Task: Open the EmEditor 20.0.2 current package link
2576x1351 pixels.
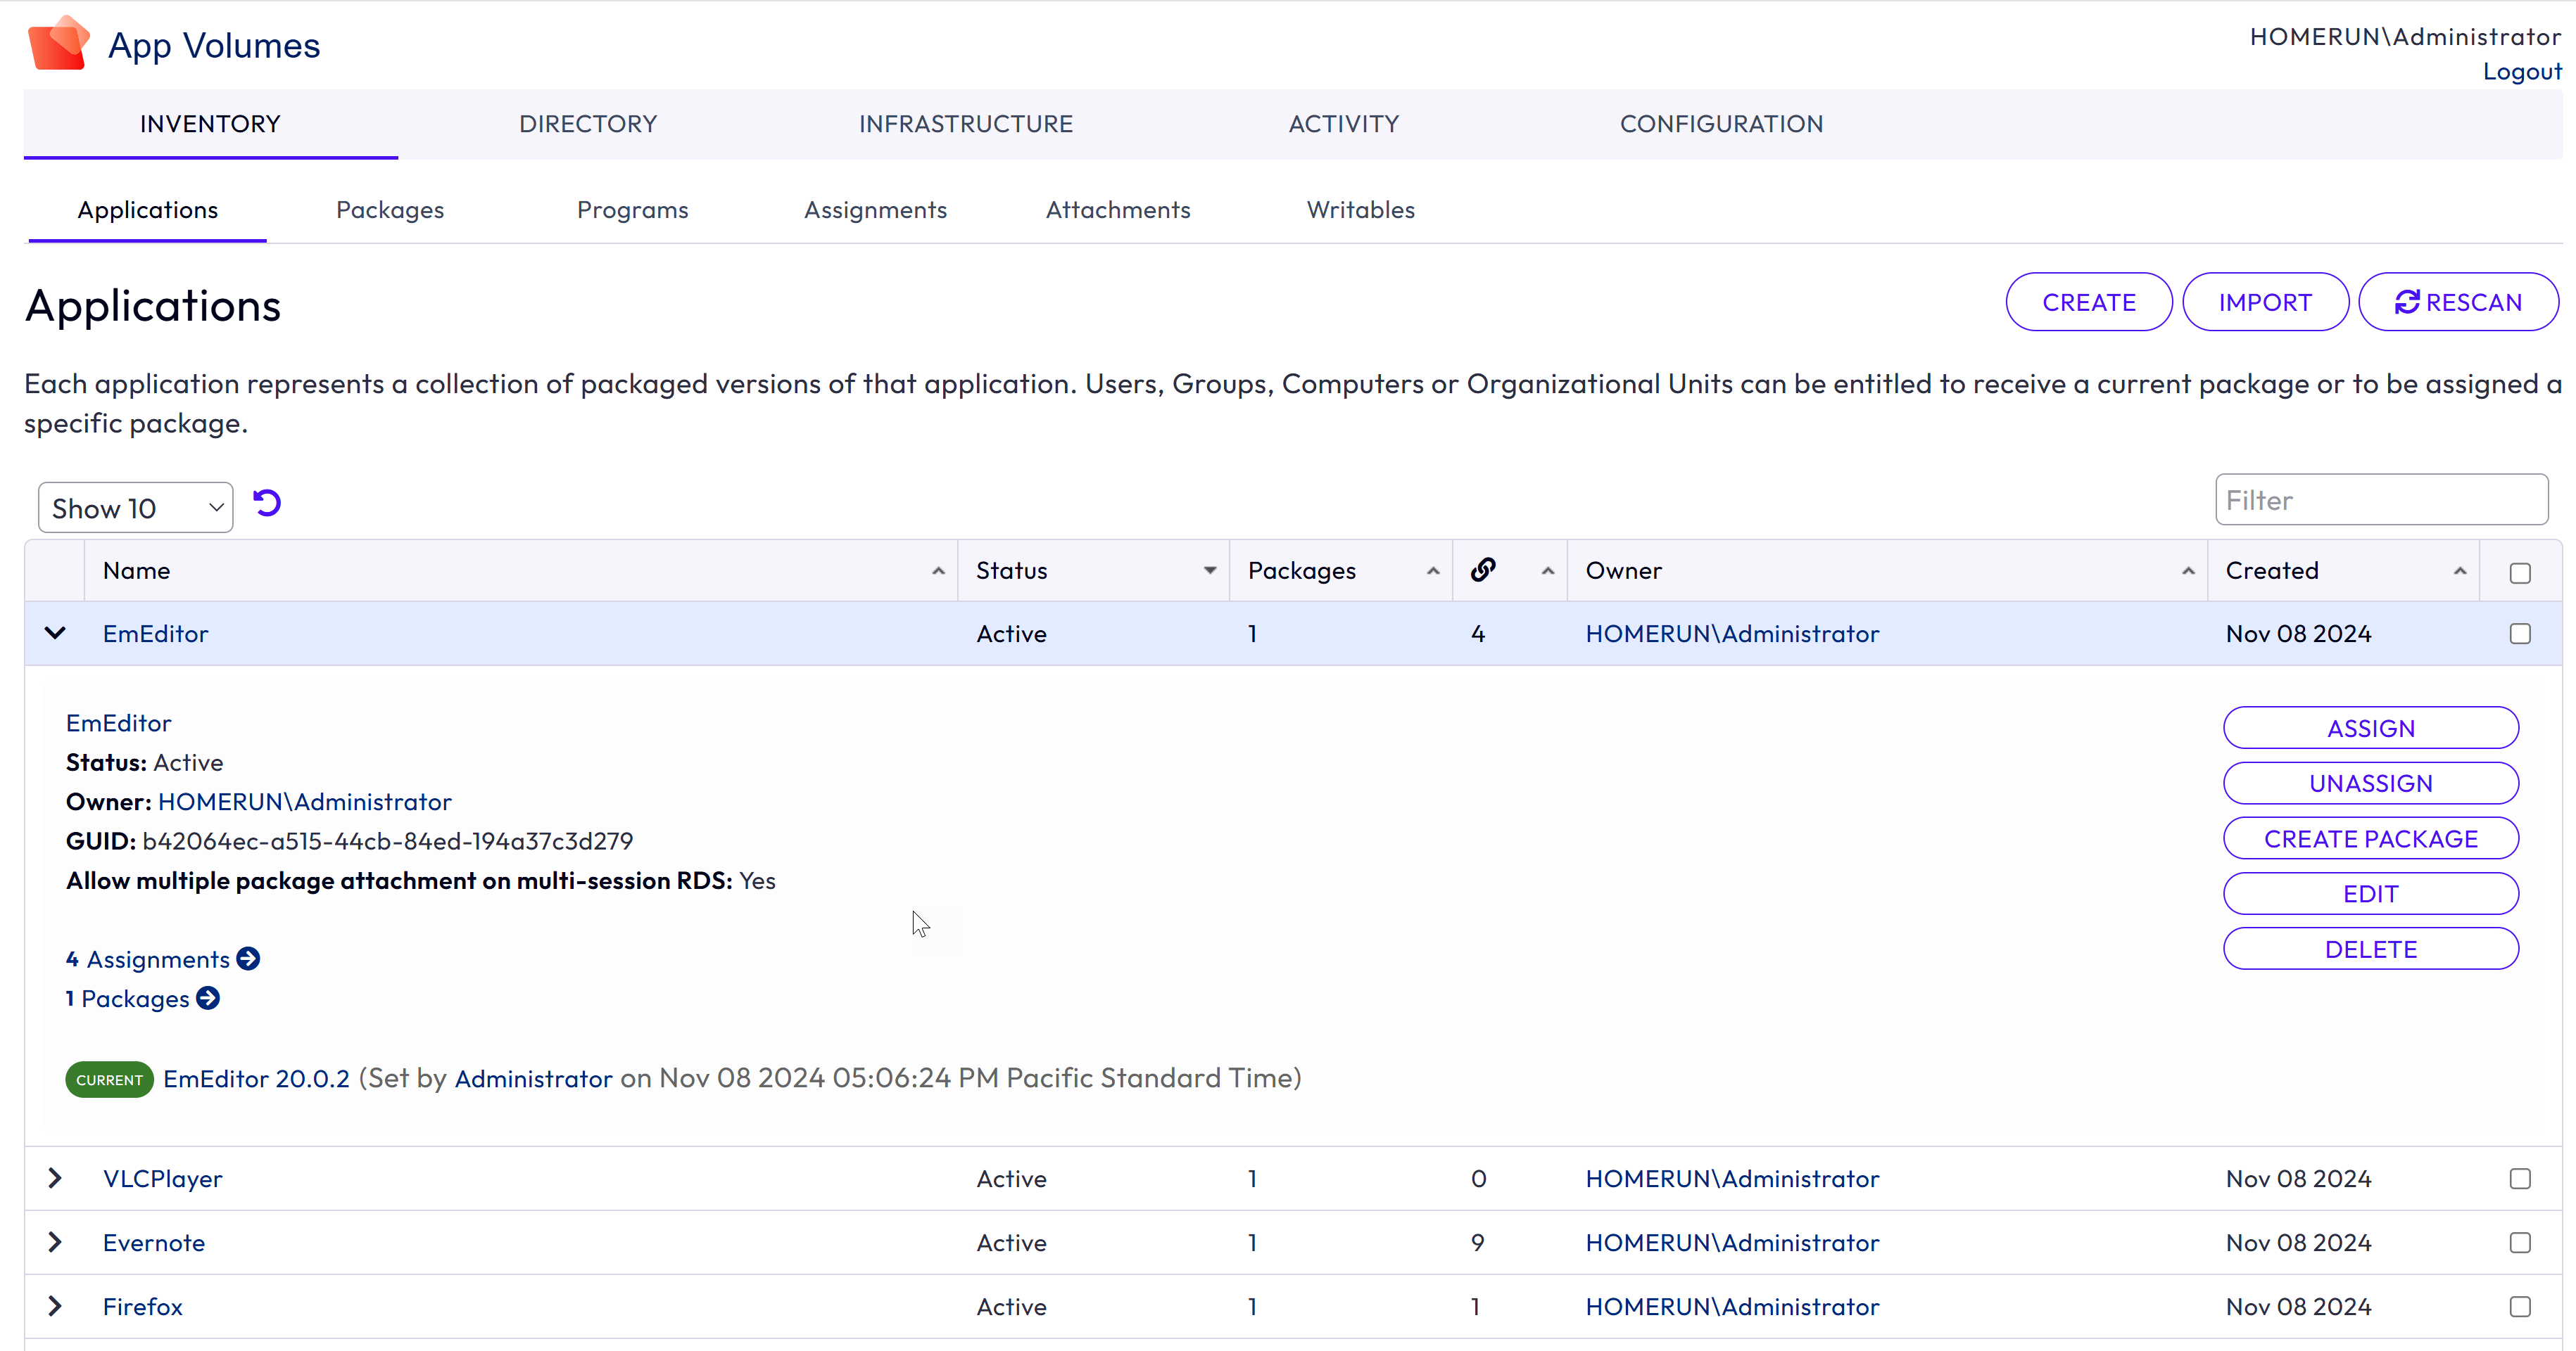Action: 256,1078
